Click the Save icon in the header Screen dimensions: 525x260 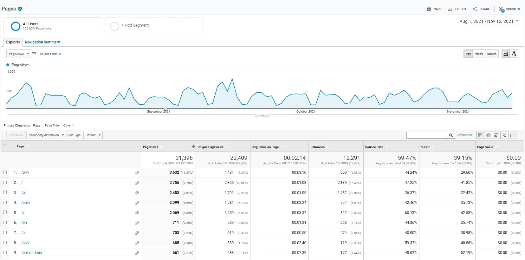coord(429,9)
